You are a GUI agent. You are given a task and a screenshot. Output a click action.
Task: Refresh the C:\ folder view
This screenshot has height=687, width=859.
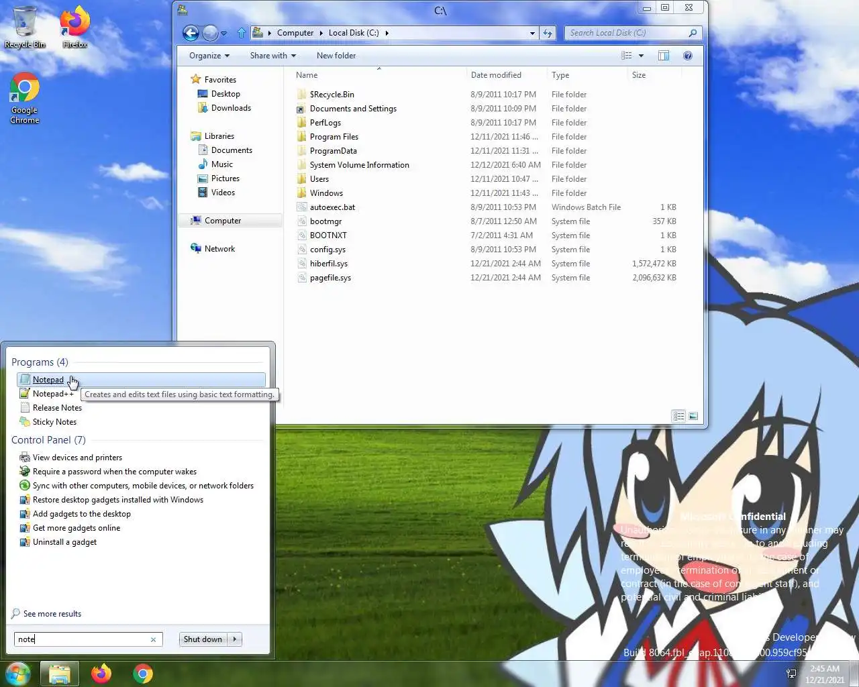pos(548,33)
